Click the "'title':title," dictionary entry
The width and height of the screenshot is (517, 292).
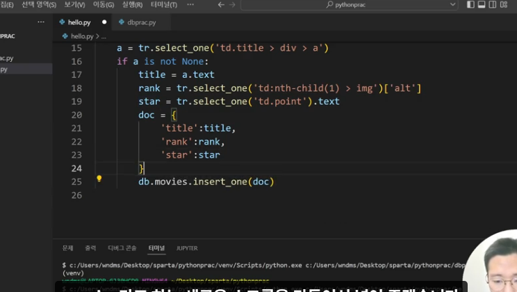pyautogui.click(x=198, y=128)
